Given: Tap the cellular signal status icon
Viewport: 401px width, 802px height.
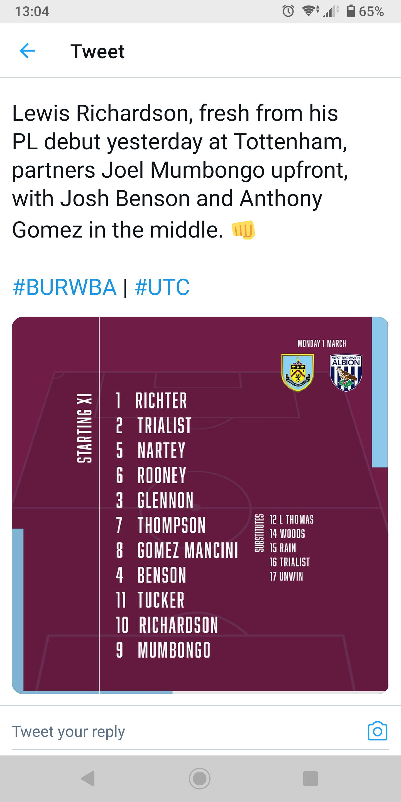Looking at the screenshot, I should point(331,11).
